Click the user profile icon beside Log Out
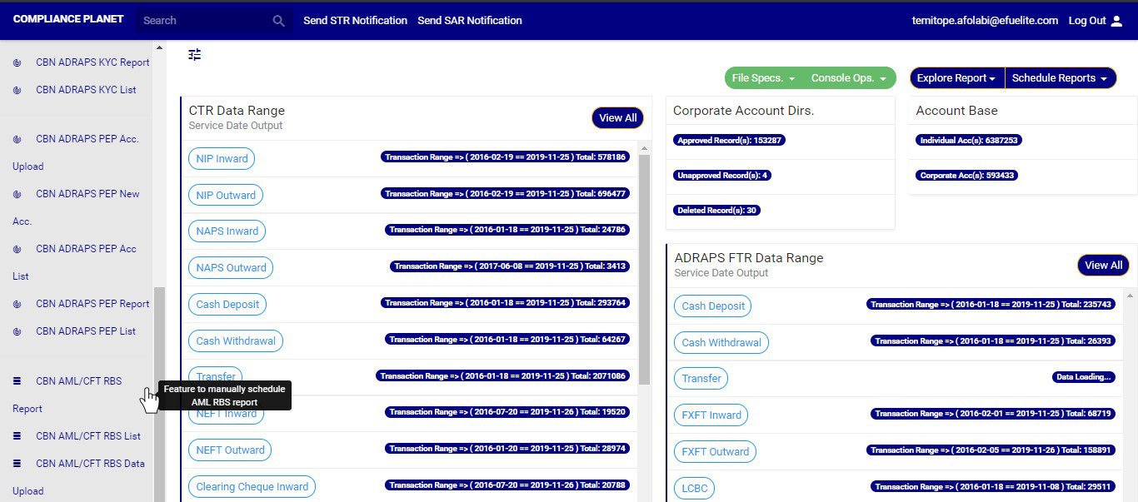Screen dimensions: 1138x502 pos(1117,21)
